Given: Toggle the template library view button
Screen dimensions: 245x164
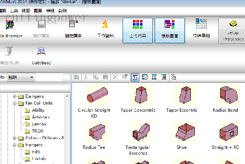Looking at the screenshot, I should coord(170,31).
